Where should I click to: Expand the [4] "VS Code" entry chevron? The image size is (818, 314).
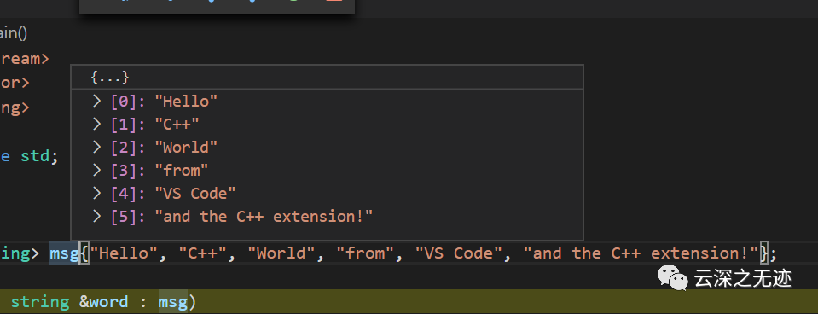click(x=96, y=193)
